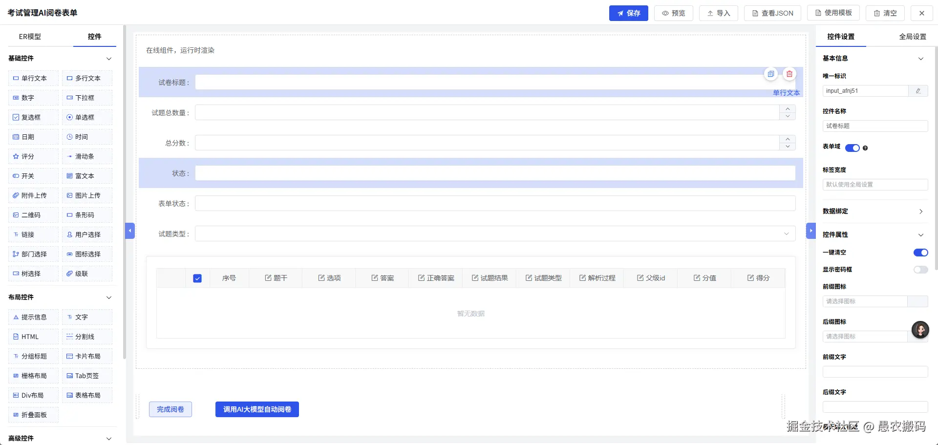
Task: Add a 时间 time control
Action: (x=87, y=137)
